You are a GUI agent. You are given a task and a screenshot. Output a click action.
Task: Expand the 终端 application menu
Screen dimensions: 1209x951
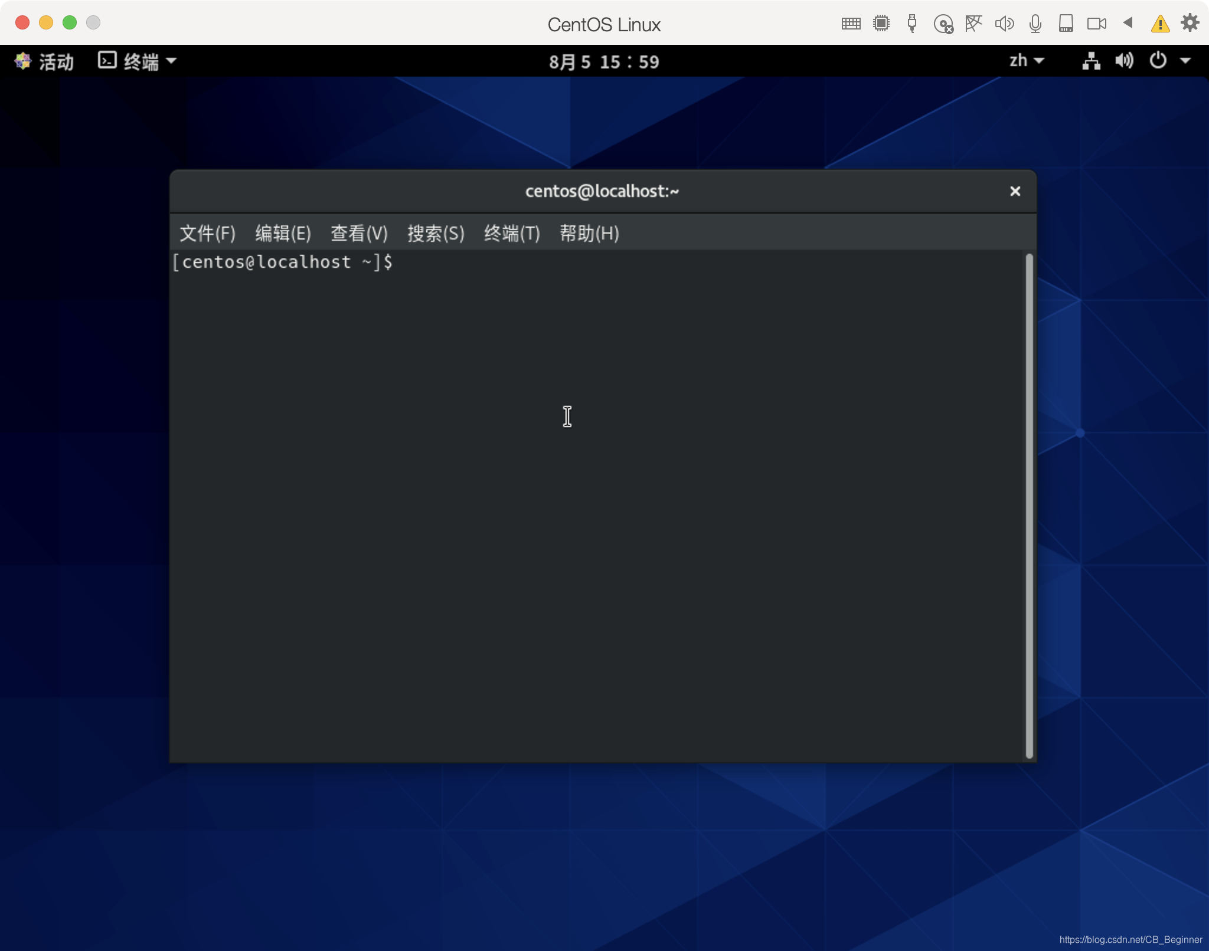[x=137, y=61]
